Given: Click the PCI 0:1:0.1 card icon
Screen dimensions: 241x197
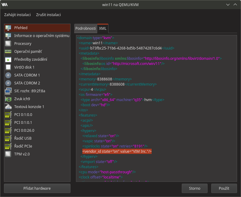Looking at the screenshot, I should [8, 123].
